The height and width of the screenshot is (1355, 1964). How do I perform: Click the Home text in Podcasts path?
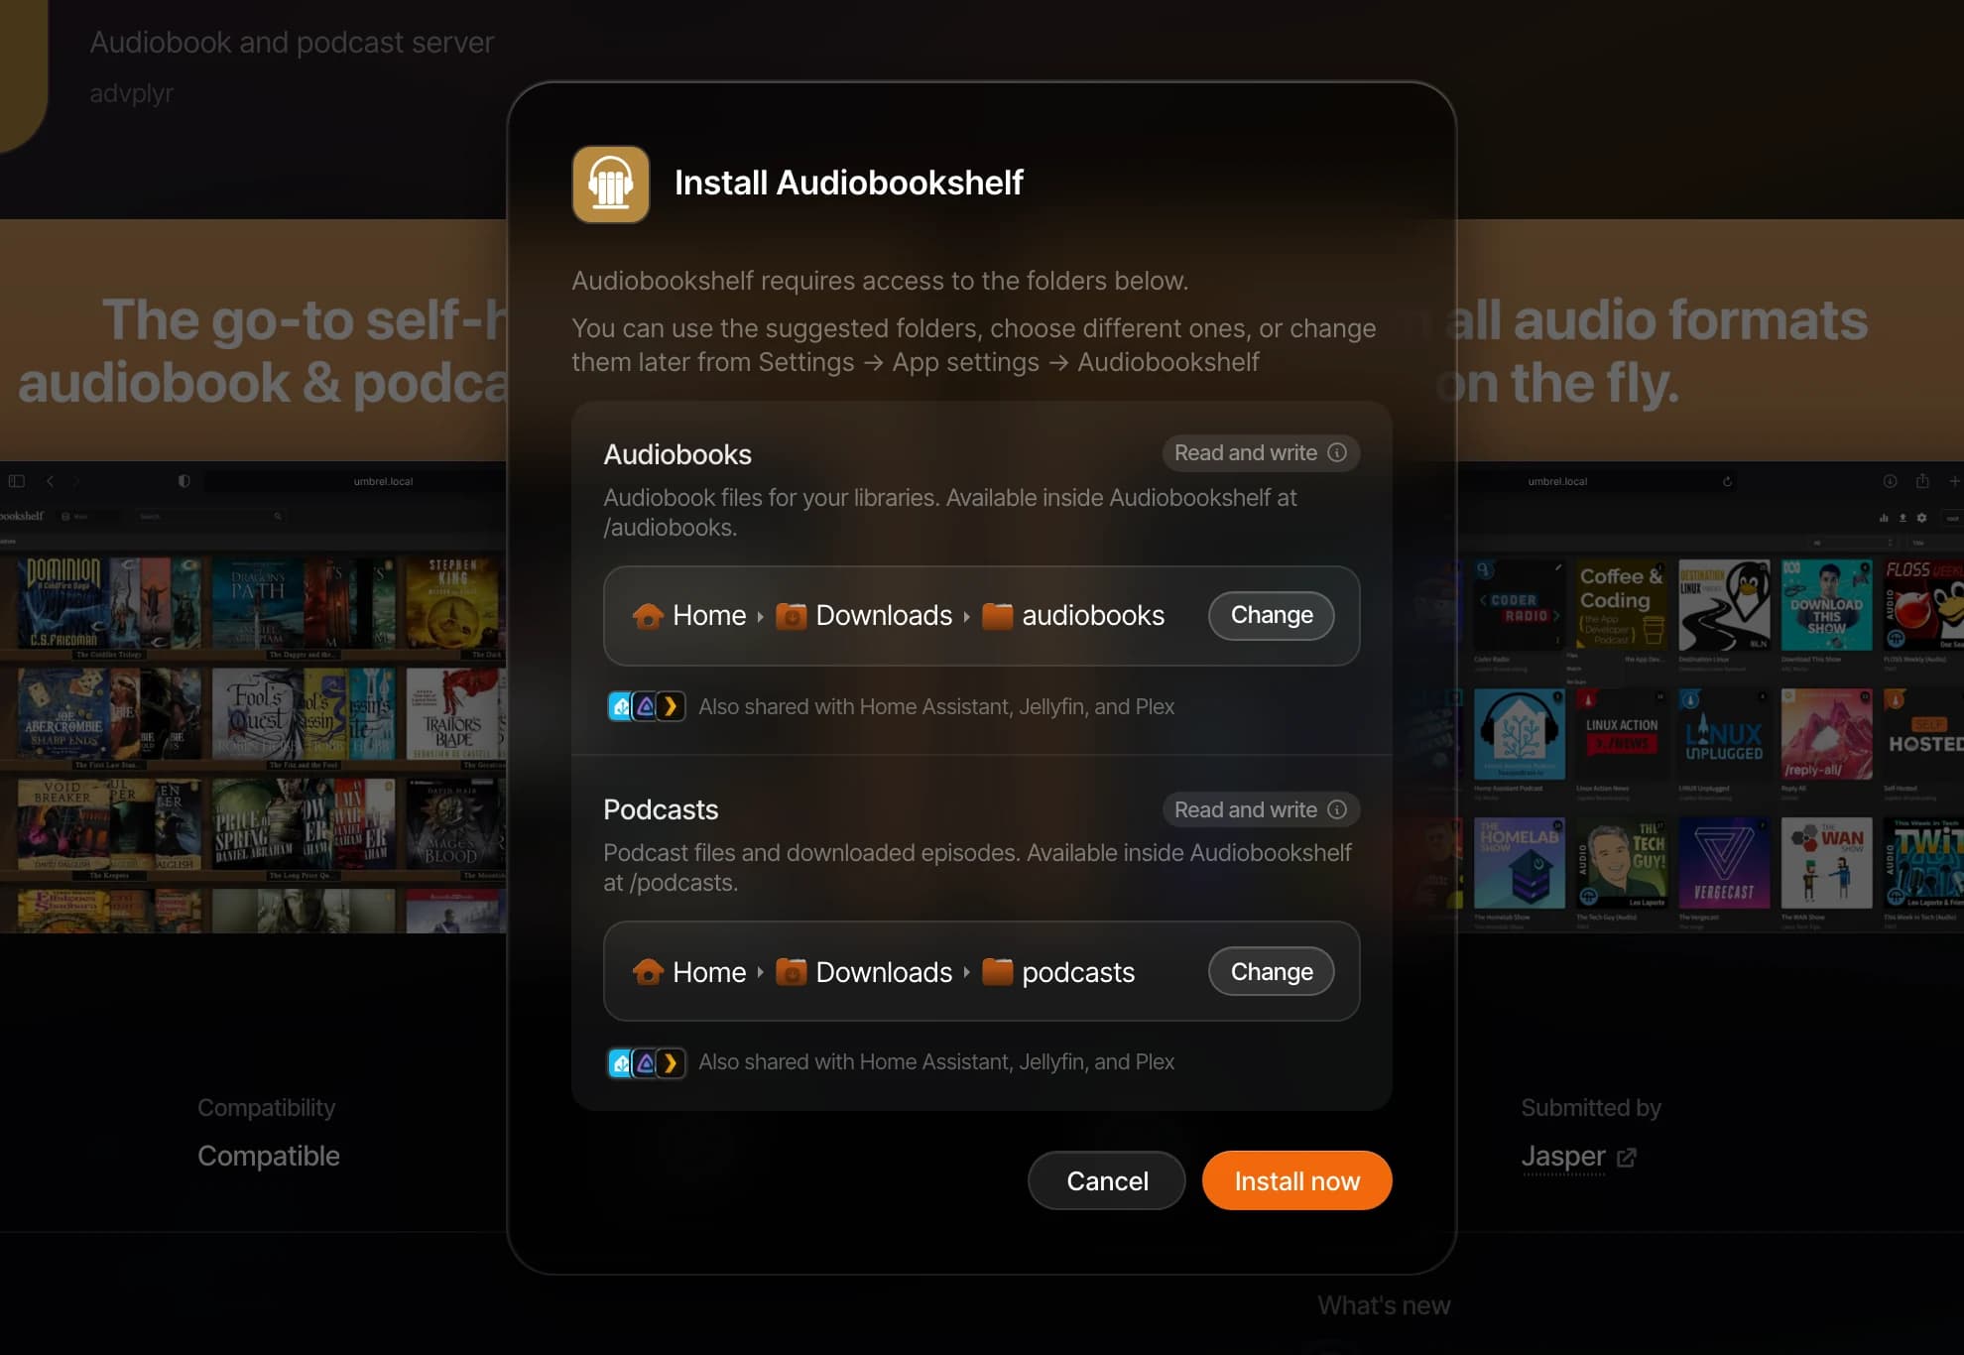(x=709, y=972)
